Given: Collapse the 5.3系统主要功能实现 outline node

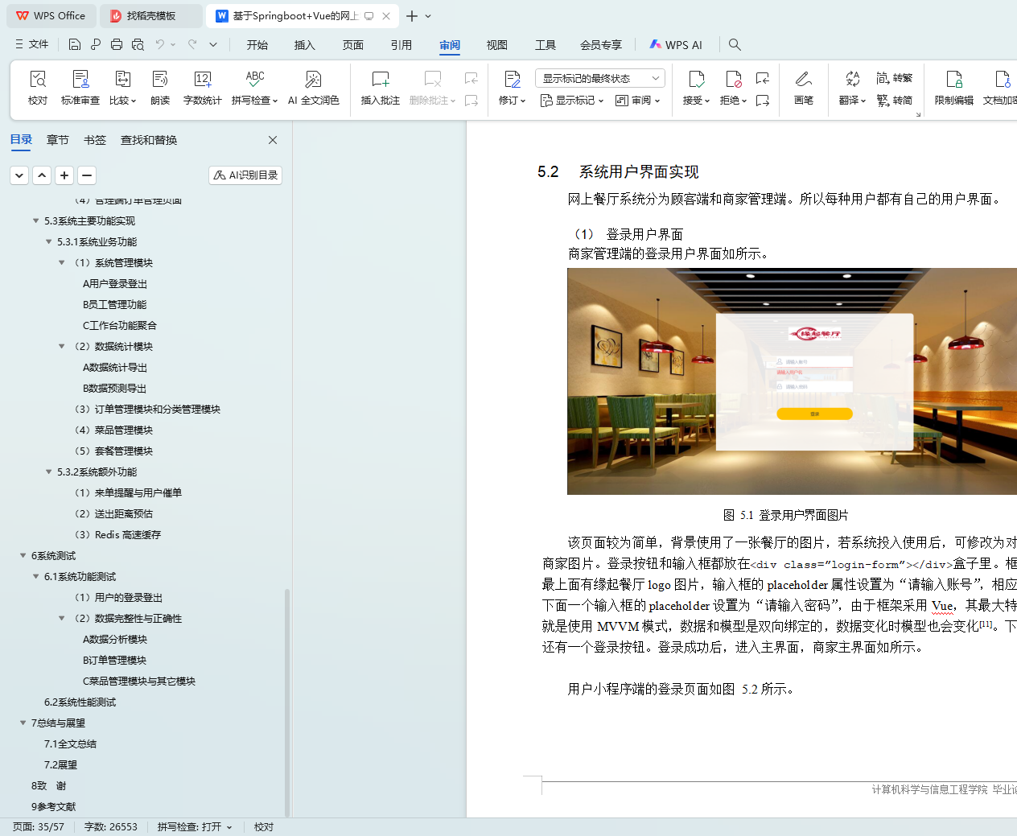Looking at the screenshot, I should [x=35, y=220].
